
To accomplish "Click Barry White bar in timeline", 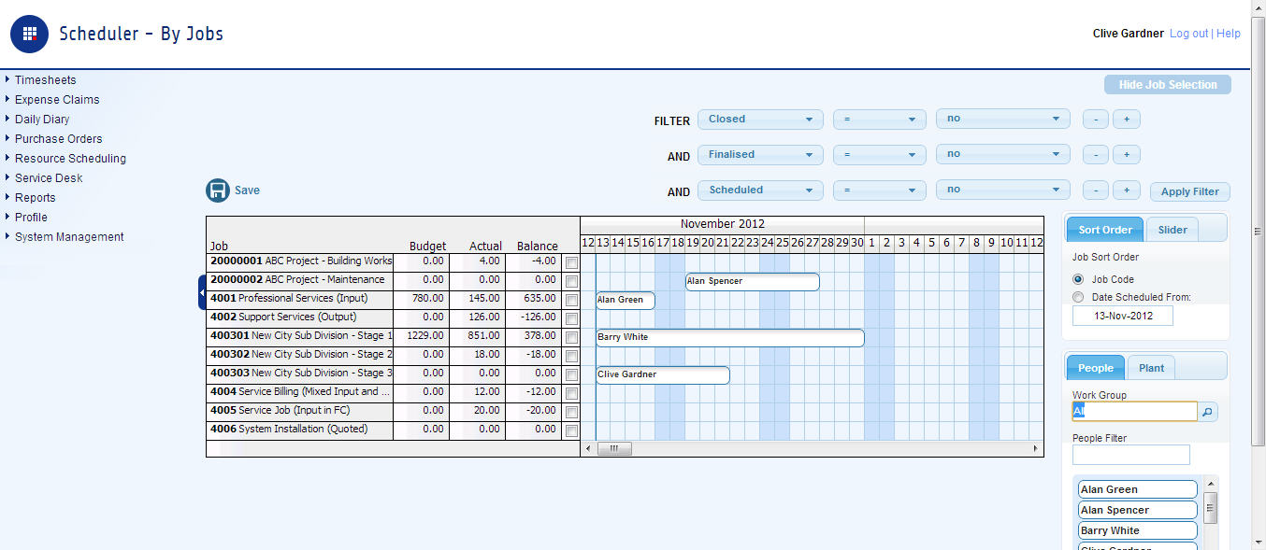I will tap(730, 337).
